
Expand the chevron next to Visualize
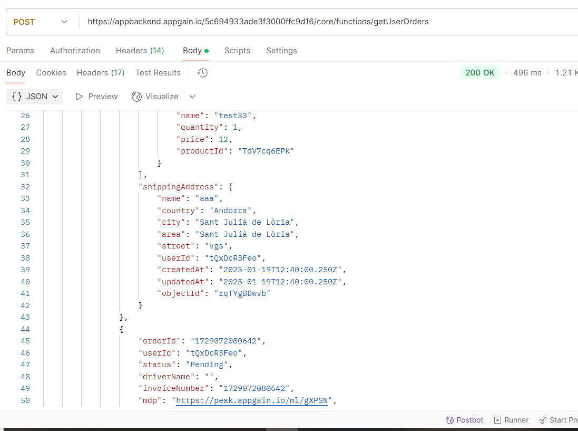pos(192,97)
